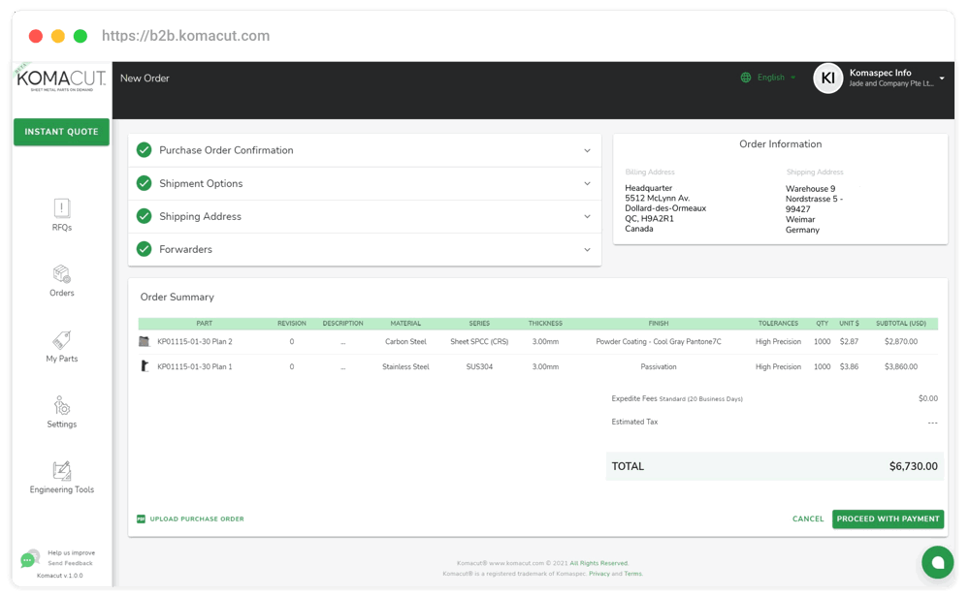Click the KI user avatar
The image size is (970, 597).
coord(827,79)
